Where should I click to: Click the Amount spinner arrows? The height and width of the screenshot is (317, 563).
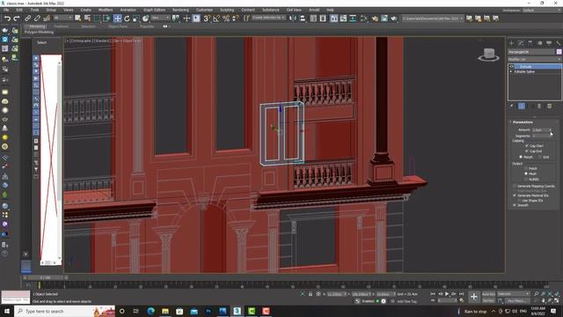551,129
